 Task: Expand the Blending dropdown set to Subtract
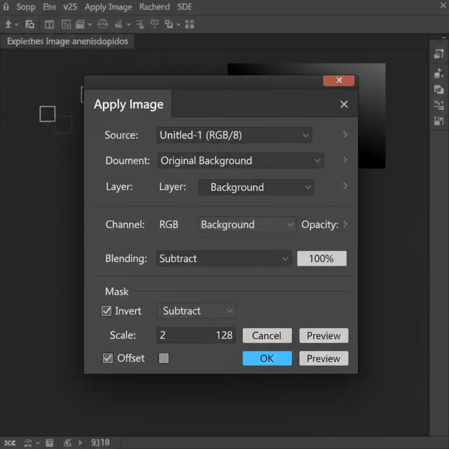point(224,259)
